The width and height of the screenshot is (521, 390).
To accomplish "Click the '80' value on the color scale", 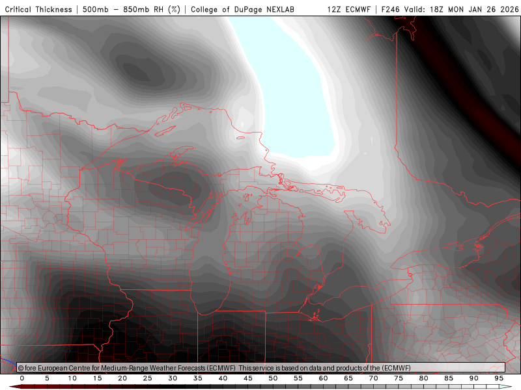I will point(424,378).
